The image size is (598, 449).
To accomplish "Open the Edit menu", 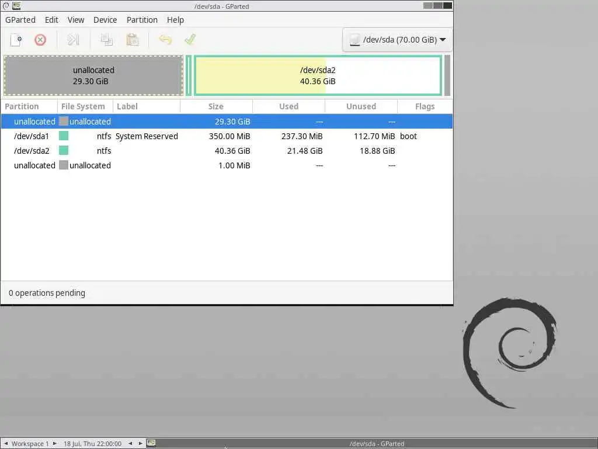I will 51,20.
